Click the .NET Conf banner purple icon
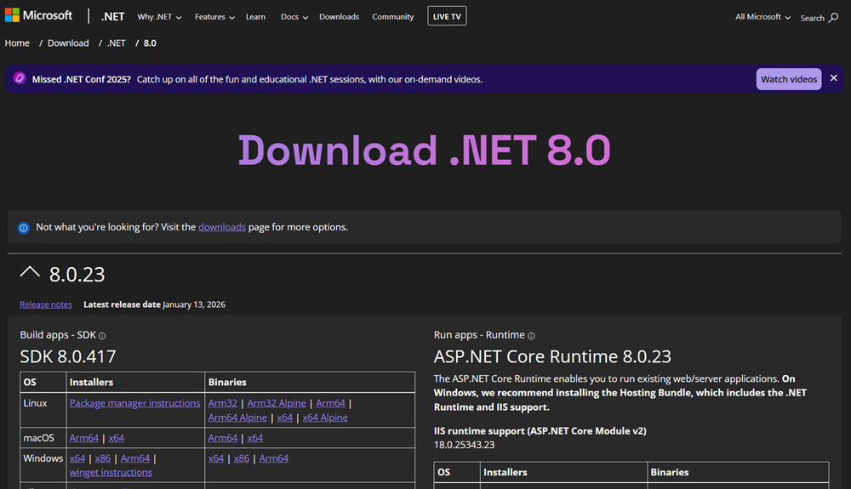This screenshot has width=851, height=489. pyautogui.click(x=20, y=79)
